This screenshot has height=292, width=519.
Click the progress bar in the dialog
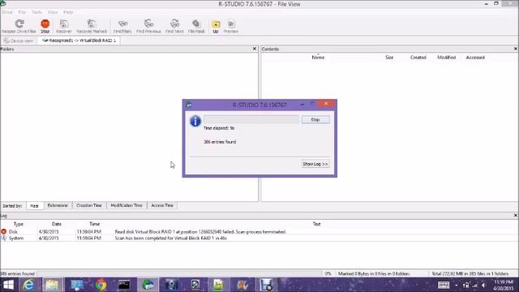point(251,119)
